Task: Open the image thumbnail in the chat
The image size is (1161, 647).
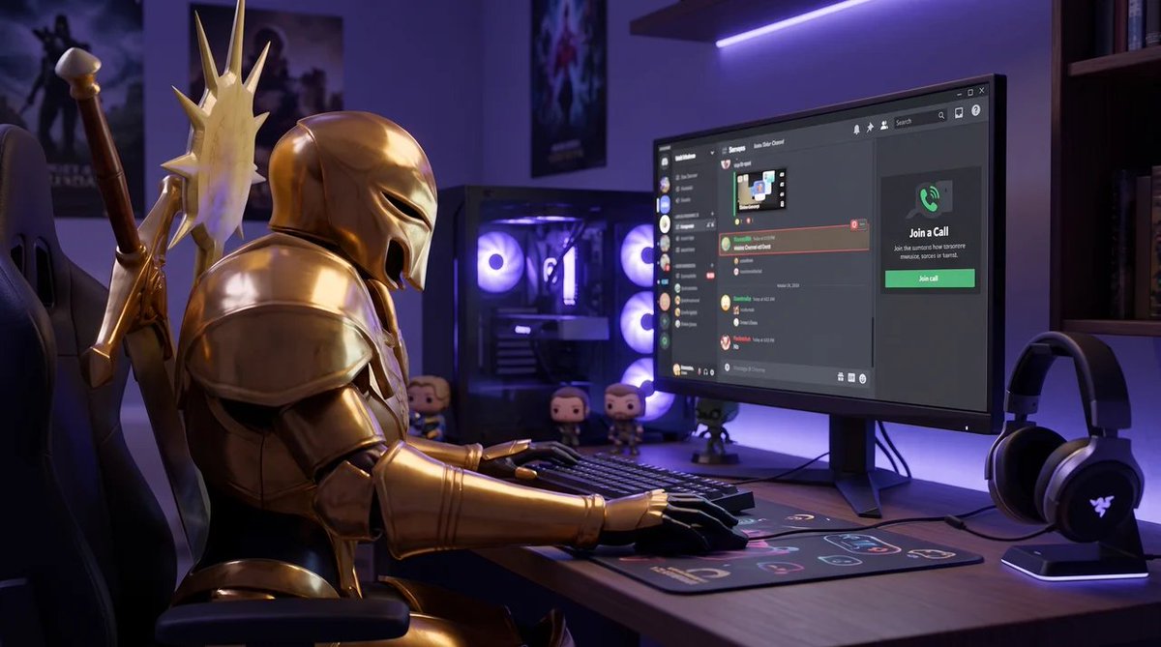Action: click(760, 189)
